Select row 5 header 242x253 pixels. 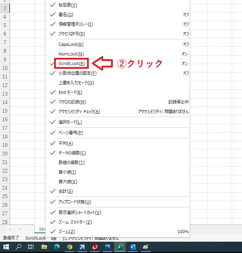pyautogui.click(x=5, y=25)
